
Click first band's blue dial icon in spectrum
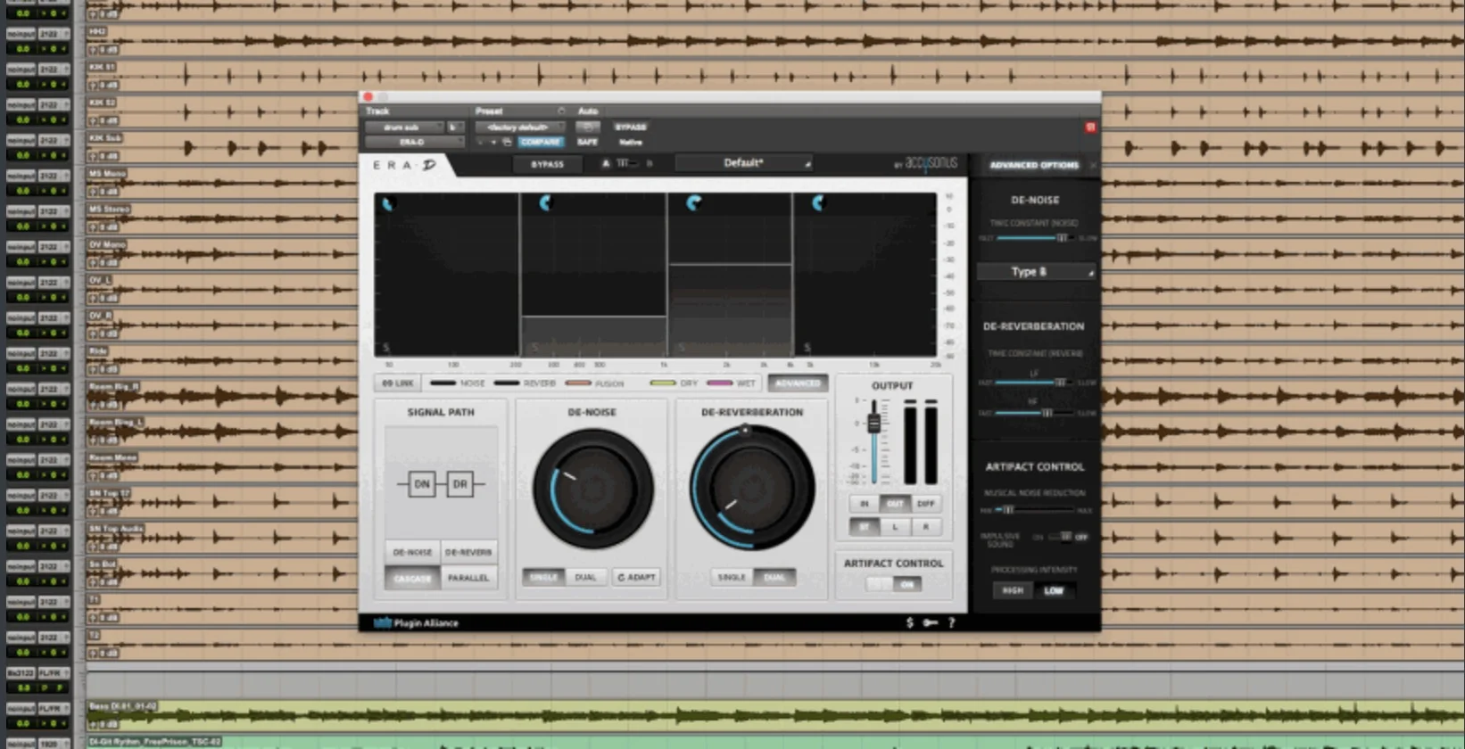click(x=387, y=204)
